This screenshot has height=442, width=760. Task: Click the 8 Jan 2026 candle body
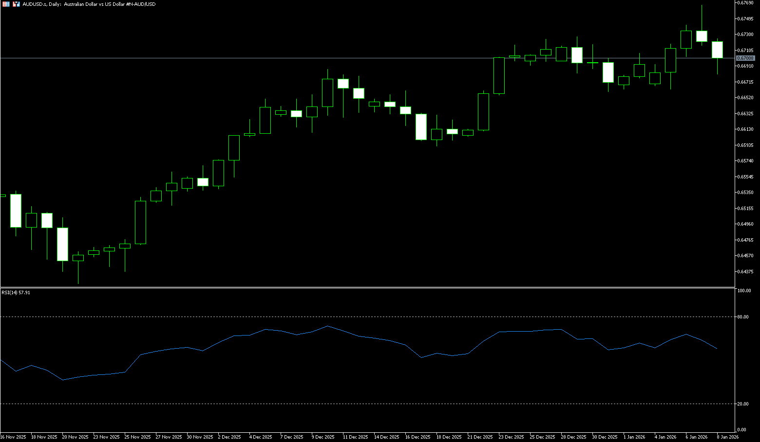pos(717,50)
